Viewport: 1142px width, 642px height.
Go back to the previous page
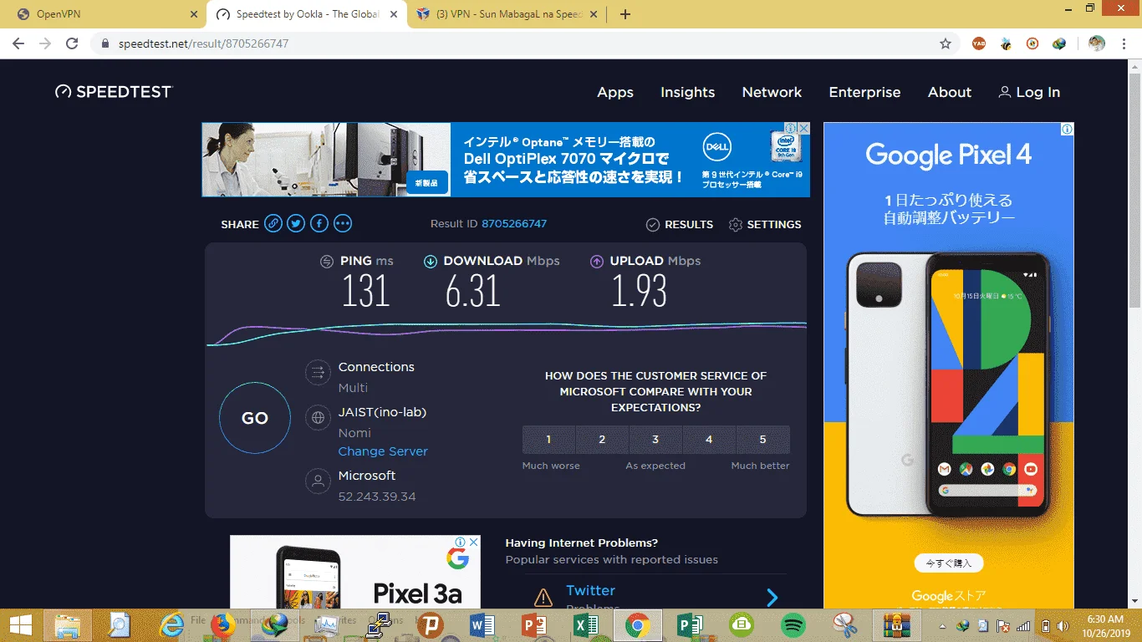18,43
